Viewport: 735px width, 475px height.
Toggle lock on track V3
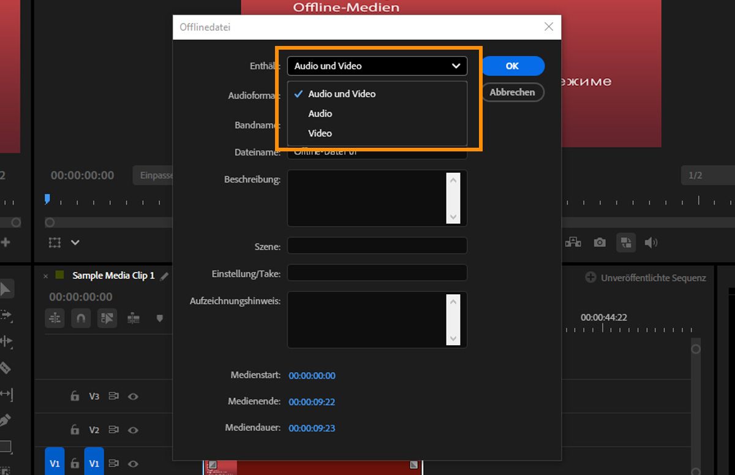coord(75,396)
